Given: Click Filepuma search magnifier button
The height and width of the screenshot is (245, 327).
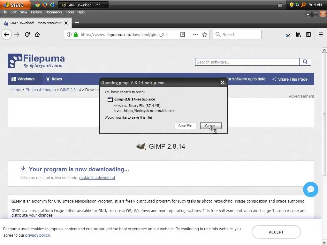Looking at the screenshot, I should tap(305, 62).
